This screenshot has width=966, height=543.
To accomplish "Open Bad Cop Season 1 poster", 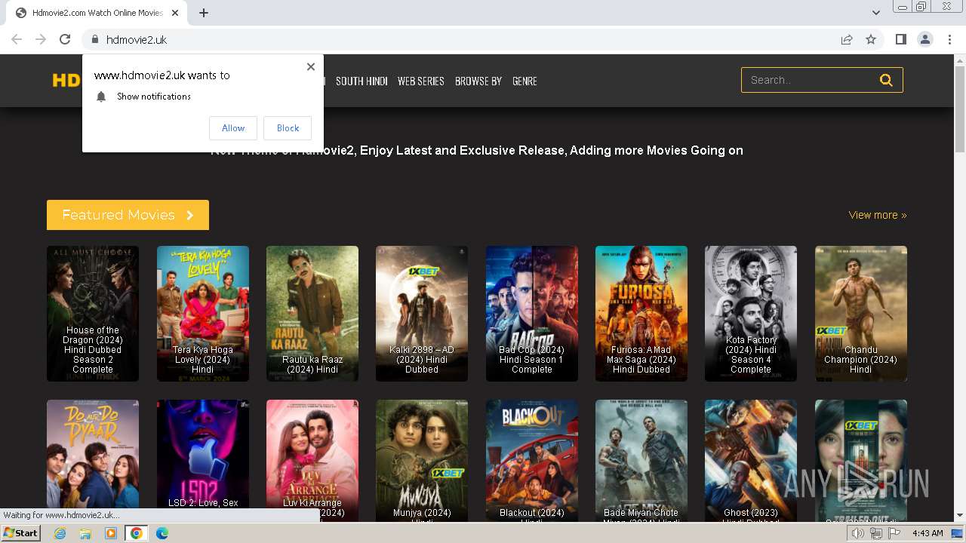I will [532, 314].
